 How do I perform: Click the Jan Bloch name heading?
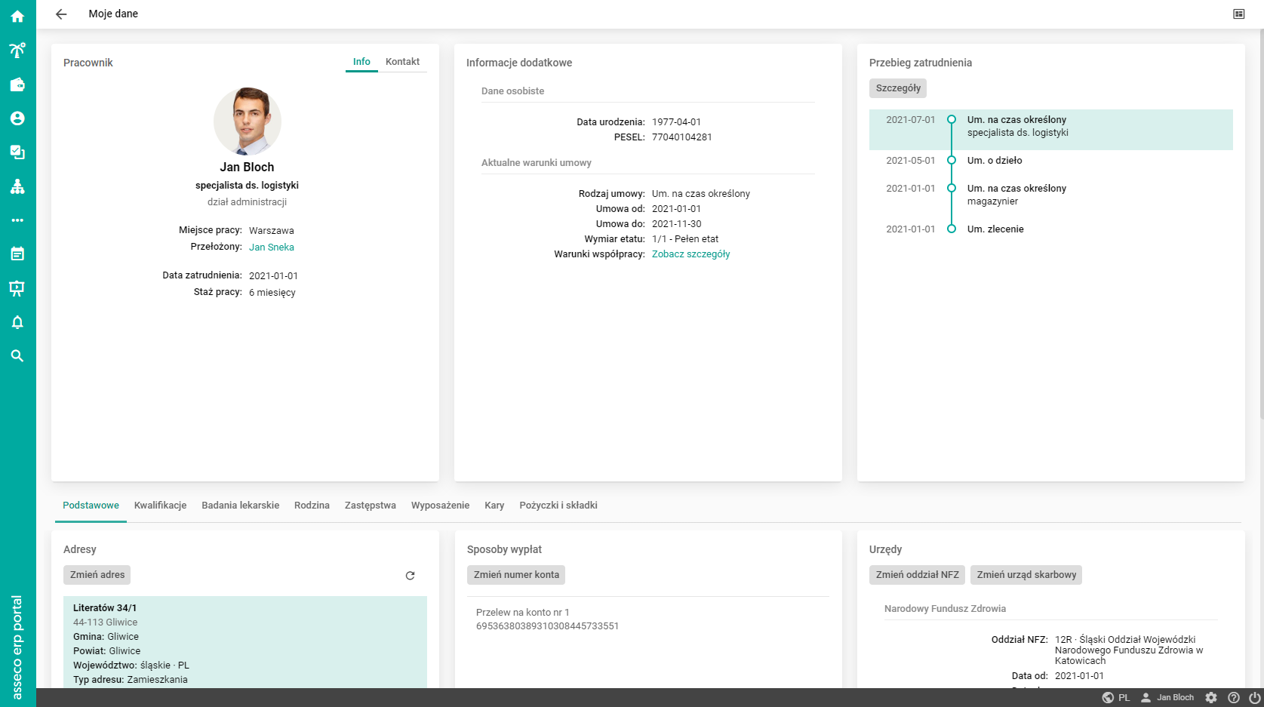247,168
